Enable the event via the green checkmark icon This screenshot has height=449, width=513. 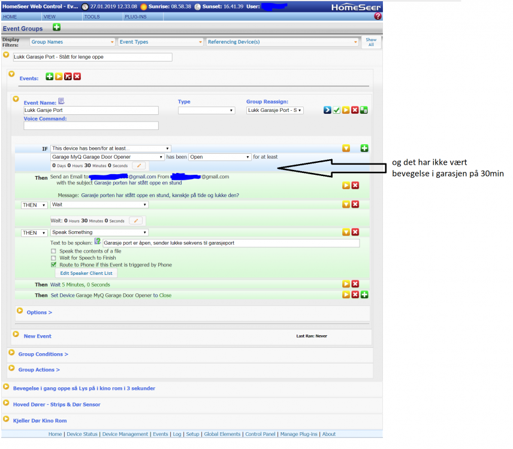point(336,110)
